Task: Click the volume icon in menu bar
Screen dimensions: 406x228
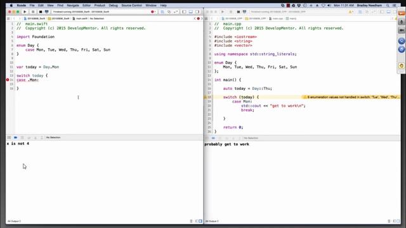Action: tap(329, 6)
